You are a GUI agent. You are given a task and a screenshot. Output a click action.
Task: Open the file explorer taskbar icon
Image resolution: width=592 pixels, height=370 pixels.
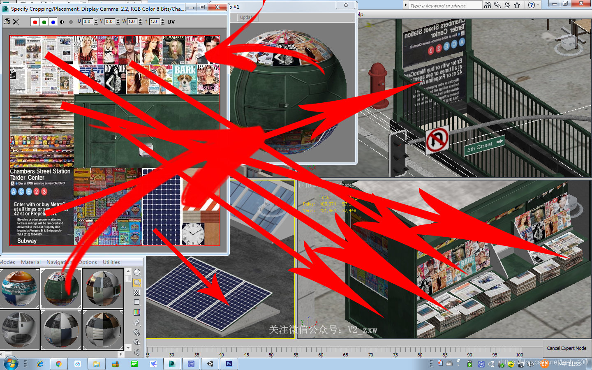[x=97, y=364]
